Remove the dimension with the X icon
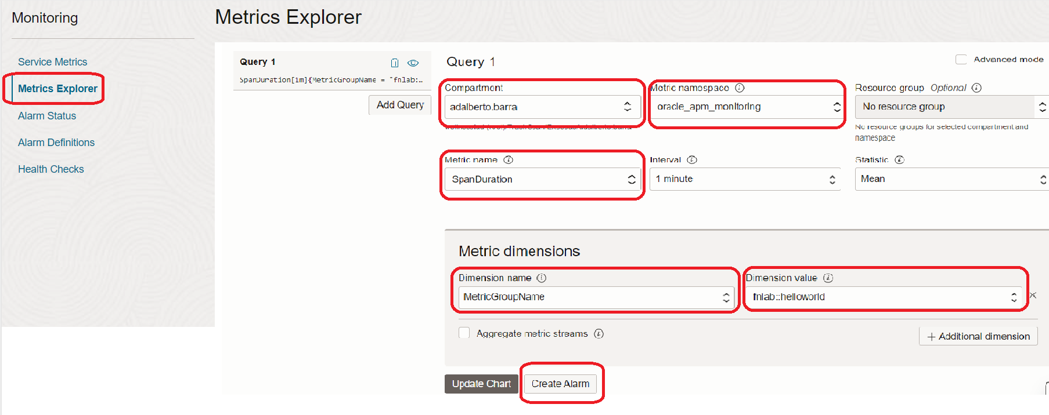The image size is (1049, 415). (x=1033, y=296)
